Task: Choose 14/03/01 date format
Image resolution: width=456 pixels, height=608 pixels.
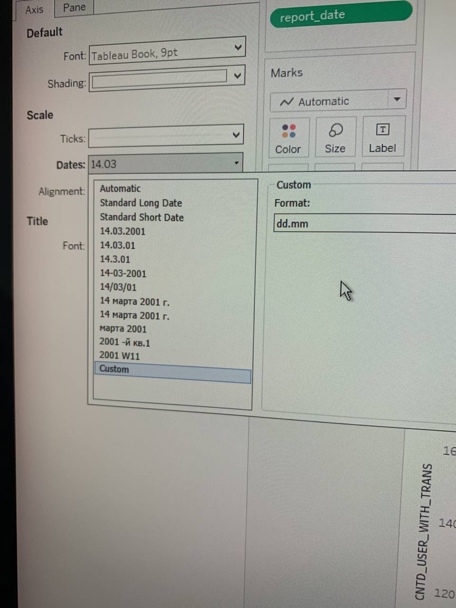Action: pos(118,287)
